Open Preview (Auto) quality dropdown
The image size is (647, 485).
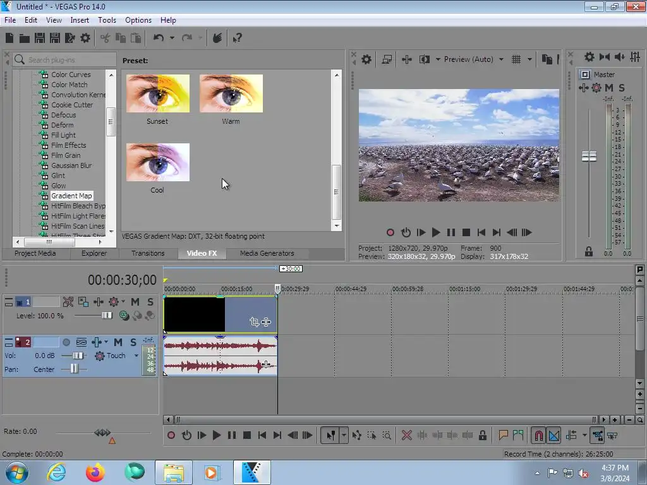click(x=501, y=59)
